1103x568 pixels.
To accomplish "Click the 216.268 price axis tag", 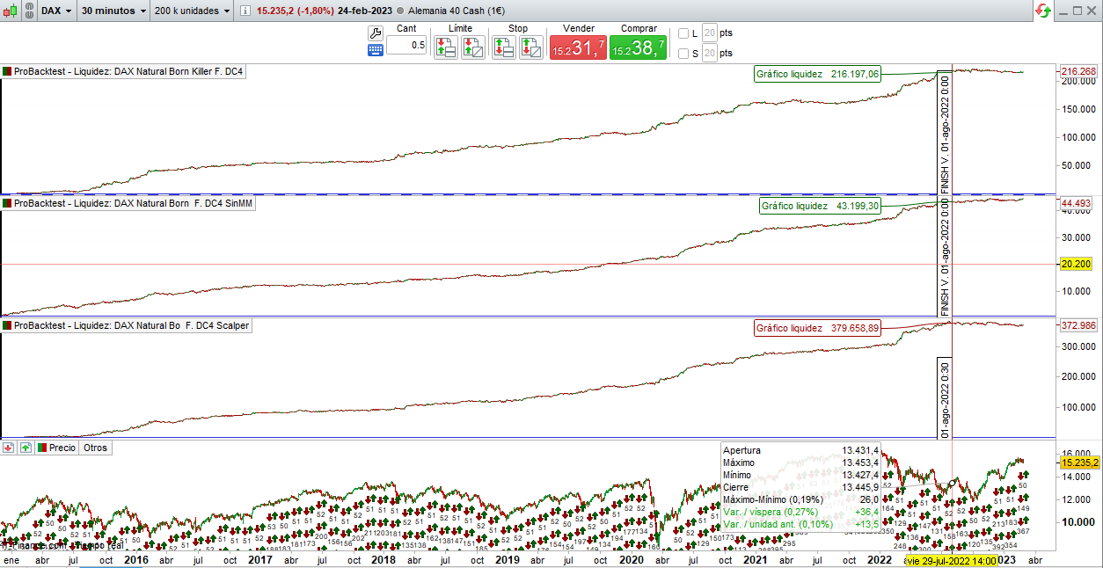I will (x=1079, y=72).
